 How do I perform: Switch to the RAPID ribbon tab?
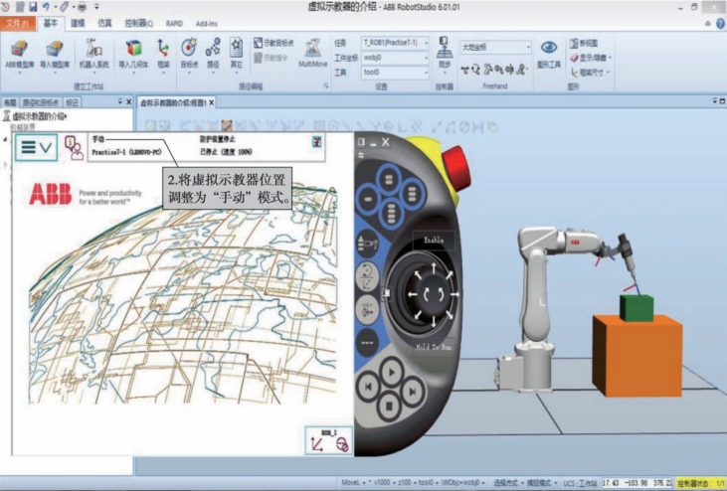coord(175,21)
